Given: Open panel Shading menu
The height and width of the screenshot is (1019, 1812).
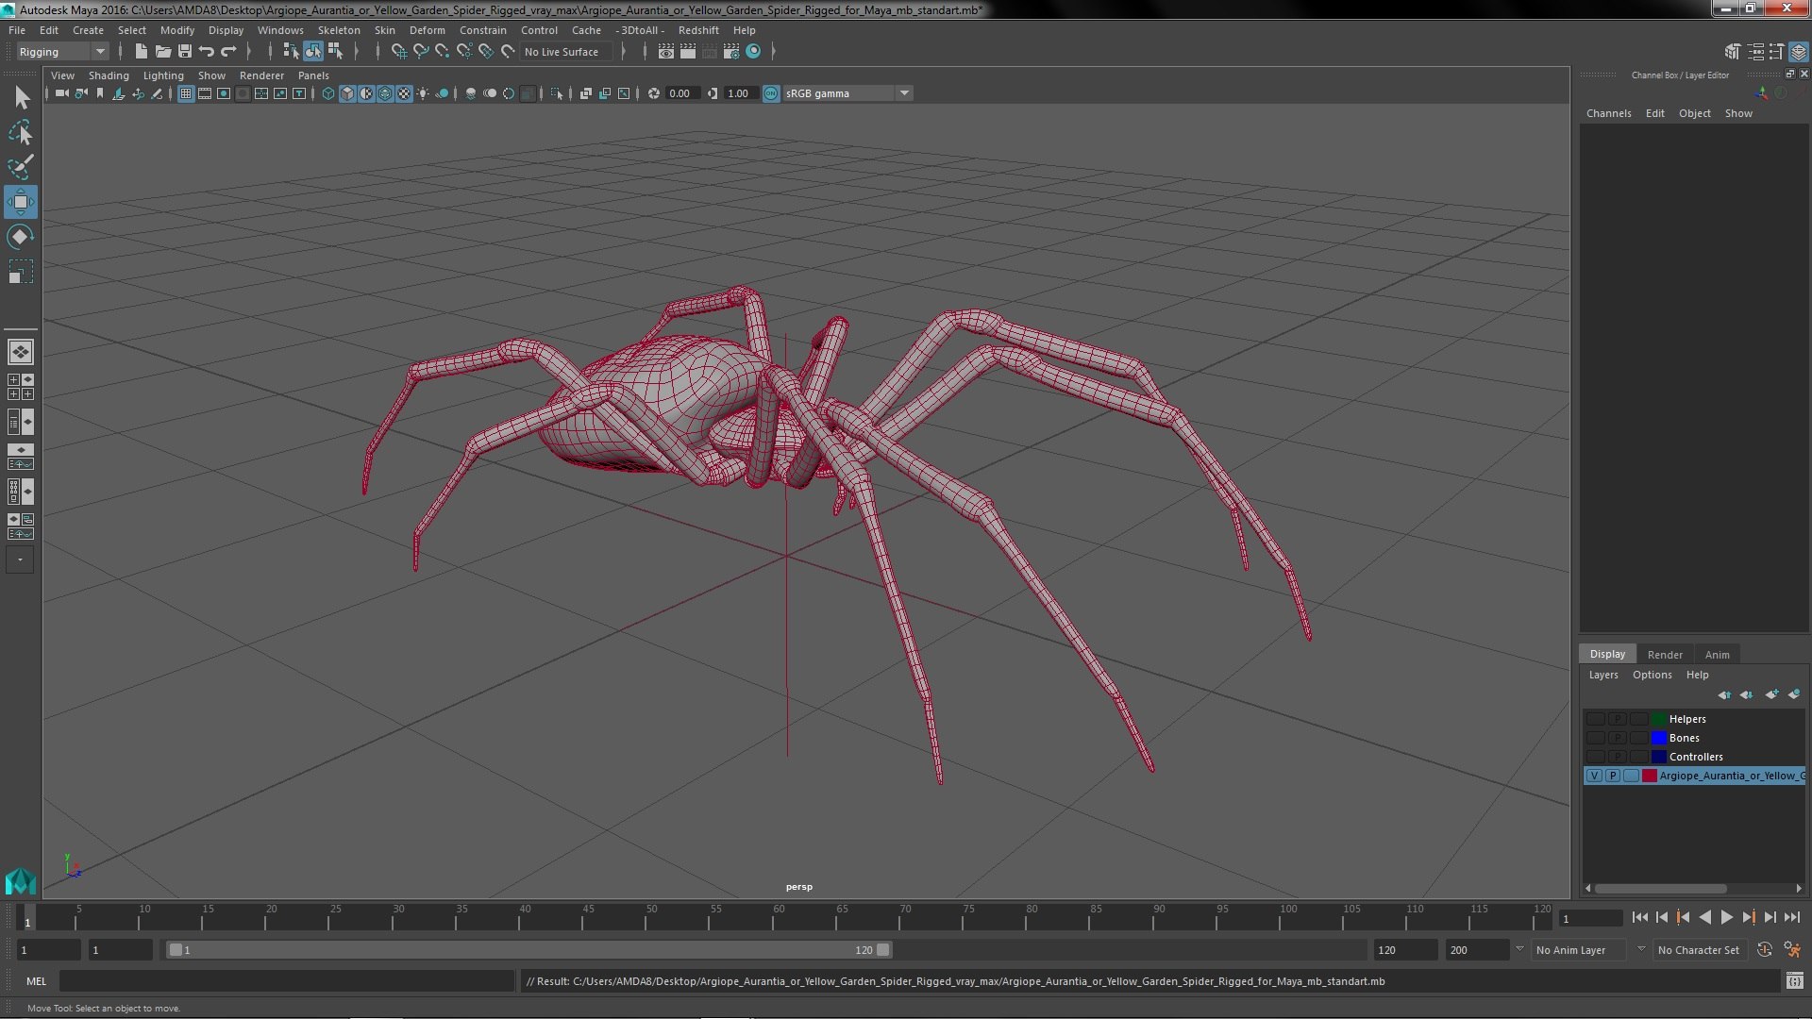Looking at the screenshot, I should point(109,75).
